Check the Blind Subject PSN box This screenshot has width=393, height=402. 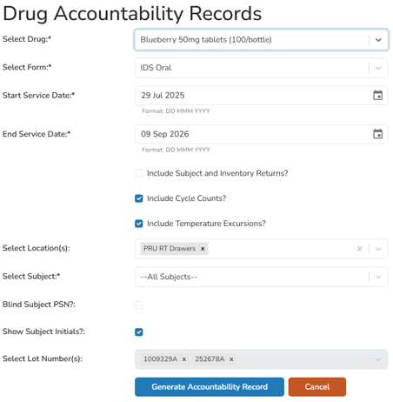[x=139, y=305]
